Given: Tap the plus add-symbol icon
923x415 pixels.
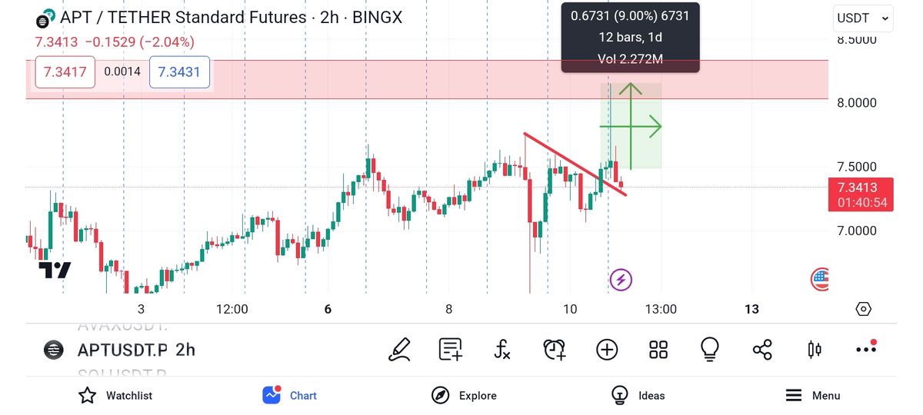Looking at the screenshot, I should click(x=607, y=350).
